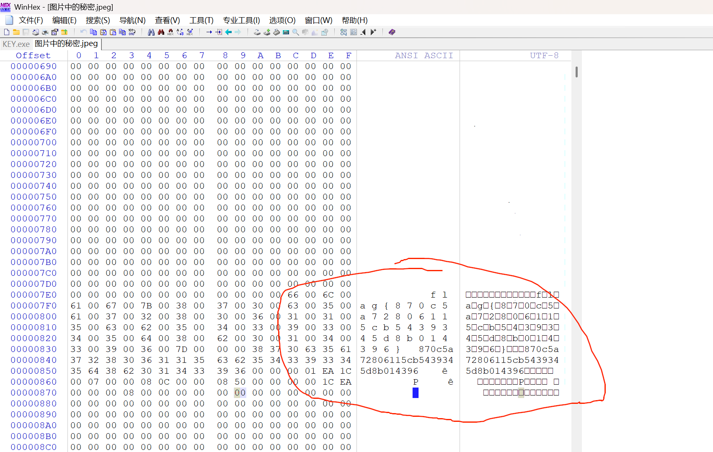Open the 帮助(H) menu
The width and height of the screenshot is (713, 452).
click(x=354, y=21)
